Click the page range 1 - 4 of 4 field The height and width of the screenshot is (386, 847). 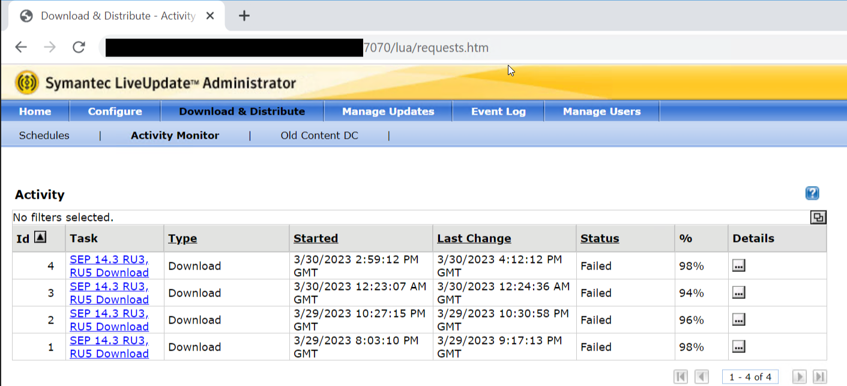click(750, 376)
